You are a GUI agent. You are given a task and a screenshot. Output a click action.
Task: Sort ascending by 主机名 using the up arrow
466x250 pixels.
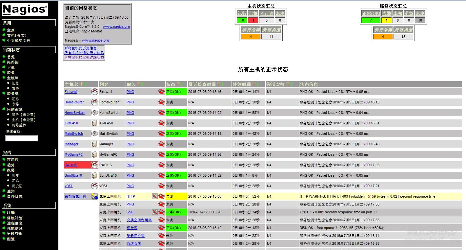click(x=81, y=84)
